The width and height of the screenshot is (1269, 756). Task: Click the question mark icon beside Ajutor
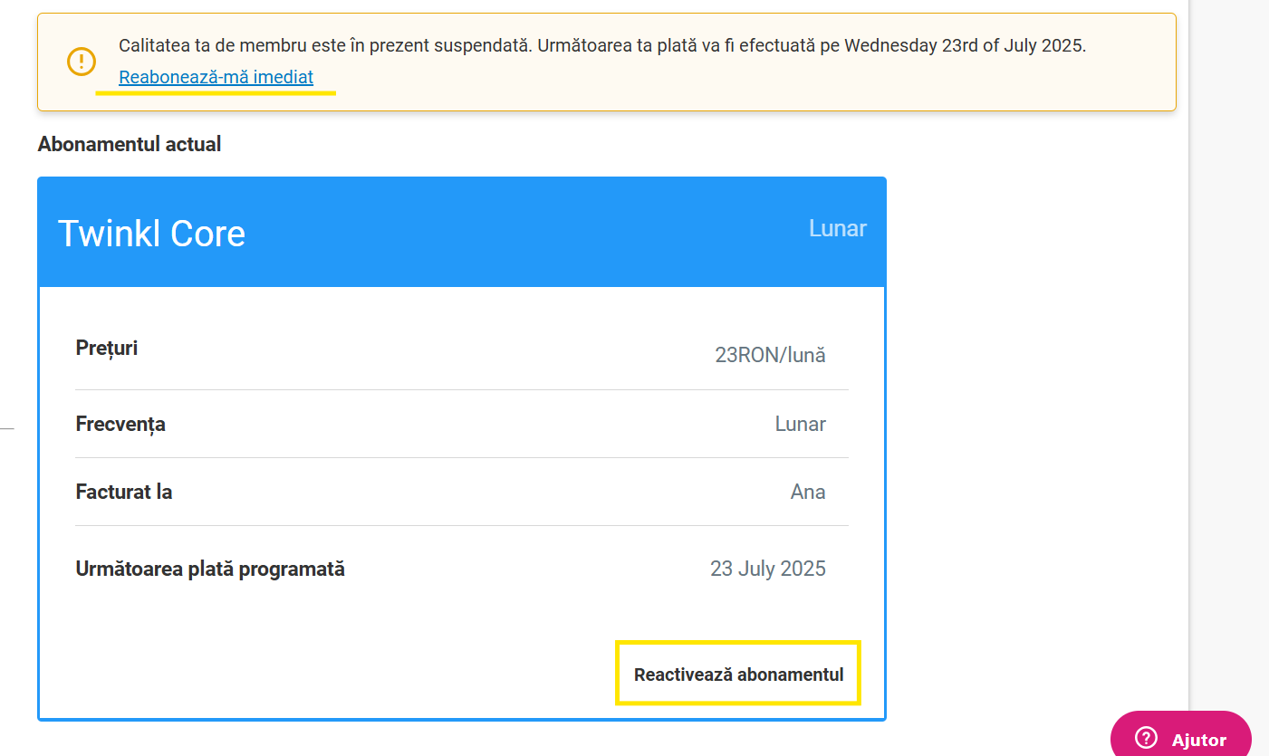[x=1146, y=738]
